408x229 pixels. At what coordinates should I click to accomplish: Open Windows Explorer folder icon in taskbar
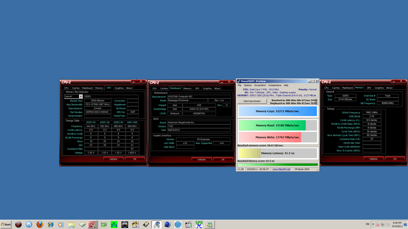tap(71, 224)
